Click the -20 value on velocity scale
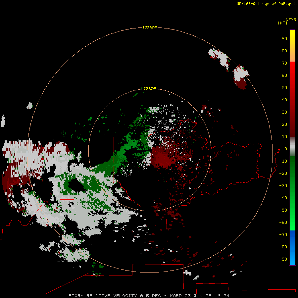Viewport: 298px width, 298px height. pos(283,173)
